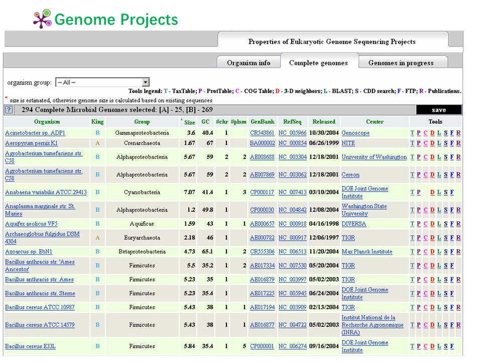482x362 pixels.
Task: Sort the table by the Size column header
Action: coord(189,122)
